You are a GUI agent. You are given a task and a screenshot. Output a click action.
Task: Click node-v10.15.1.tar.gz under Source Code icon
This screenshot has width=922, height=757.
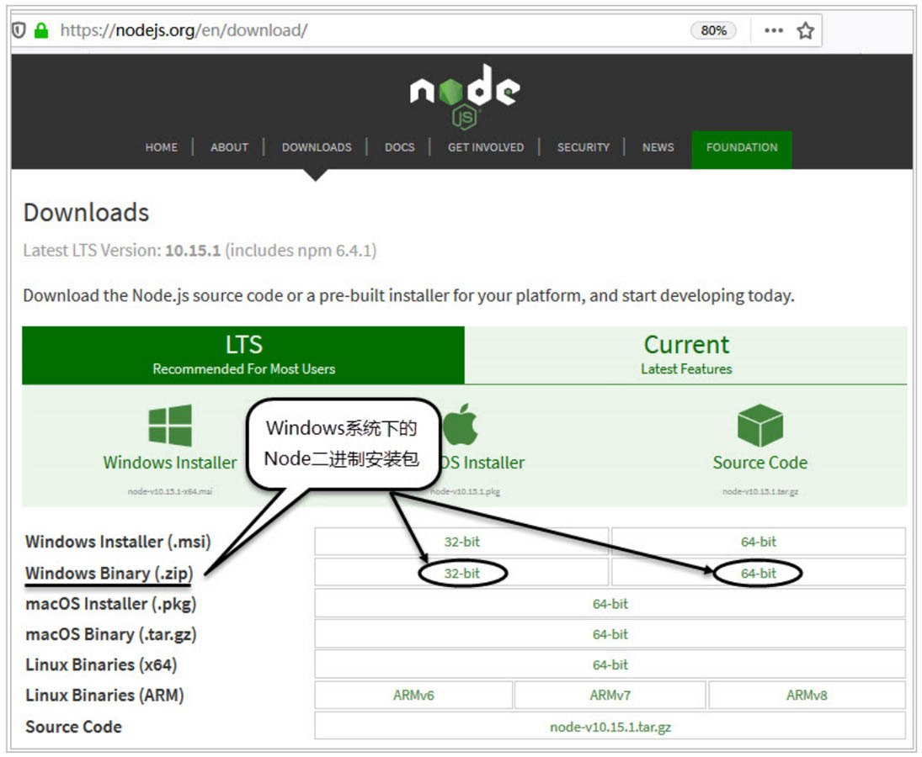click(759, 491)
